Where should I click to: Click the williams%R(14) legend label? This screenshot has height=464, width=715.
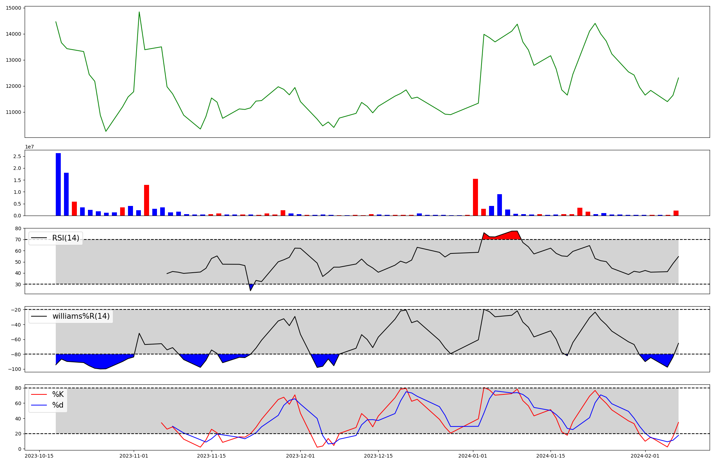click(81, 316)
